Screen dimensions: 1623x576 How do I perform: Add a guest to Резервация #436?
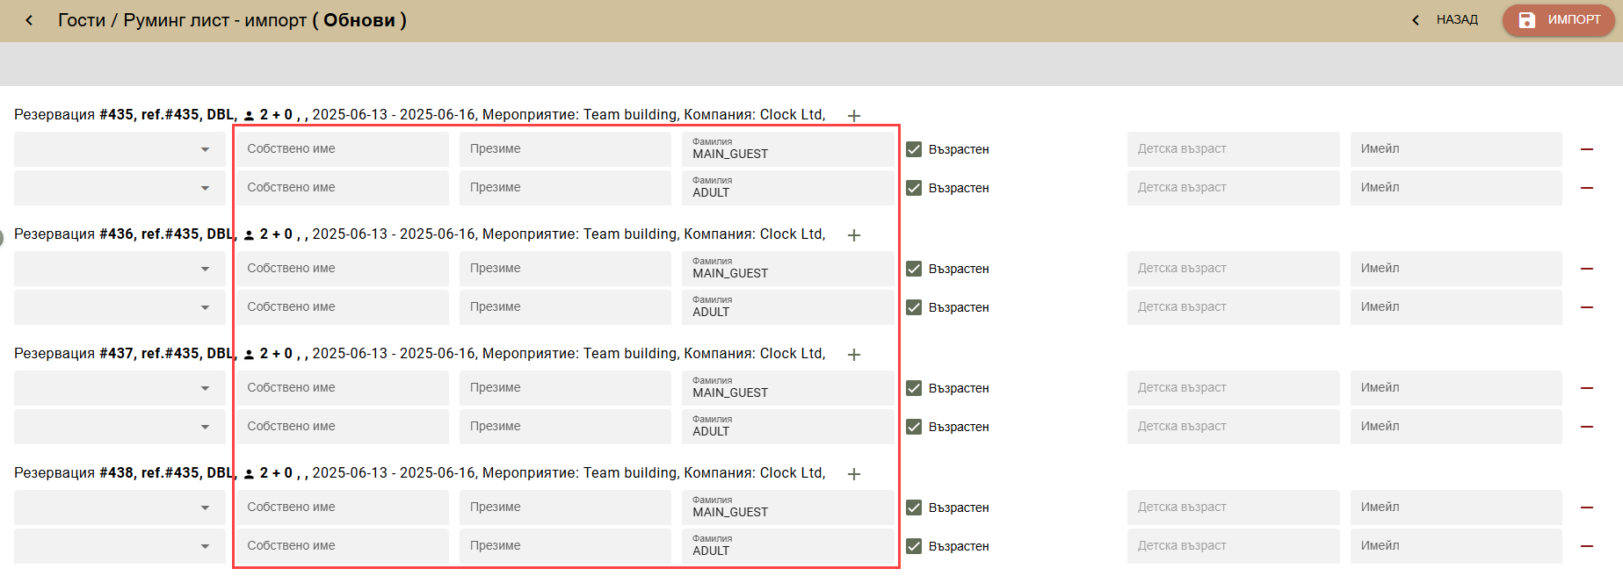pyautogui.click(x=853, y=234)
